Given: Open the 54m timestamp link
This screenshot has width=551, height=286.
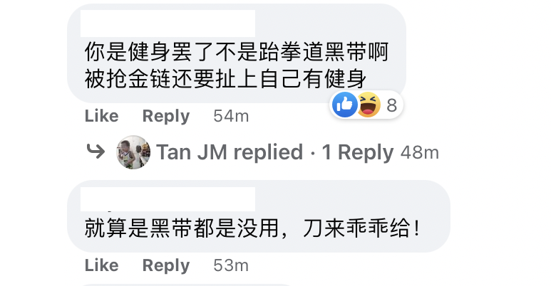Looking at the screenshot, I should tap(231, 116).
